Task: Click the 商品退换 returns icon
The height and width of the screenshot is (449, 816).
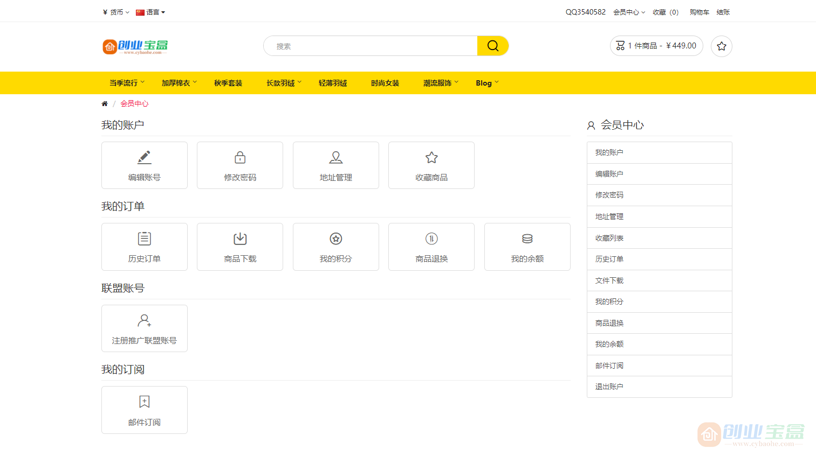Action: [431, 238]
